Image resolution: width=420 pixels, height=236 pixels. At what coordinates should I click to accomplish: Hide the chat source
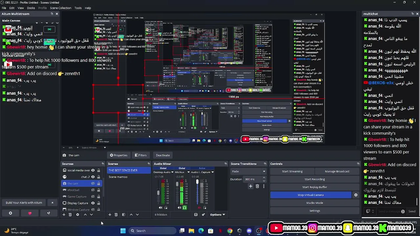pyautogui.click(x=93, y=177)
